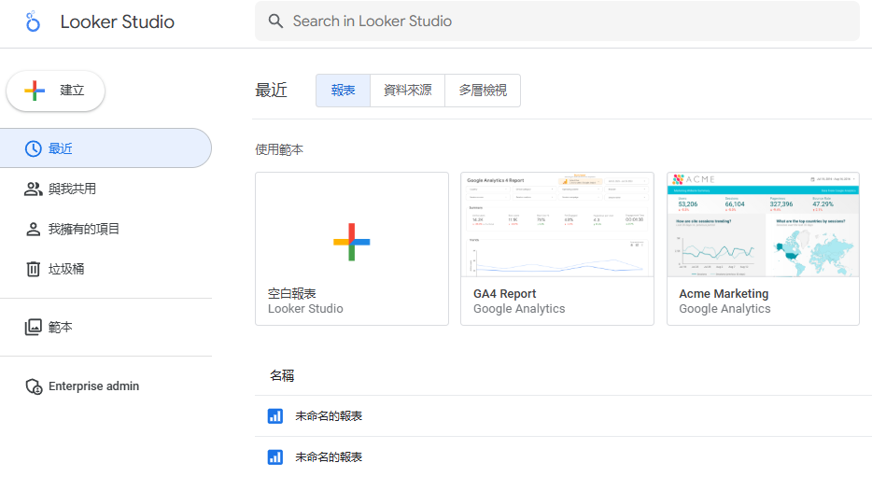Click the 最近 heading beside tabs
Screen dimensions: 872x477
pos(272,90)
